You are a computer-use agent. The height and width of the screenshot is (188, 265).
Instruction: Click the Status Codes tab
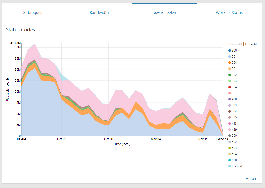[164, 13]
